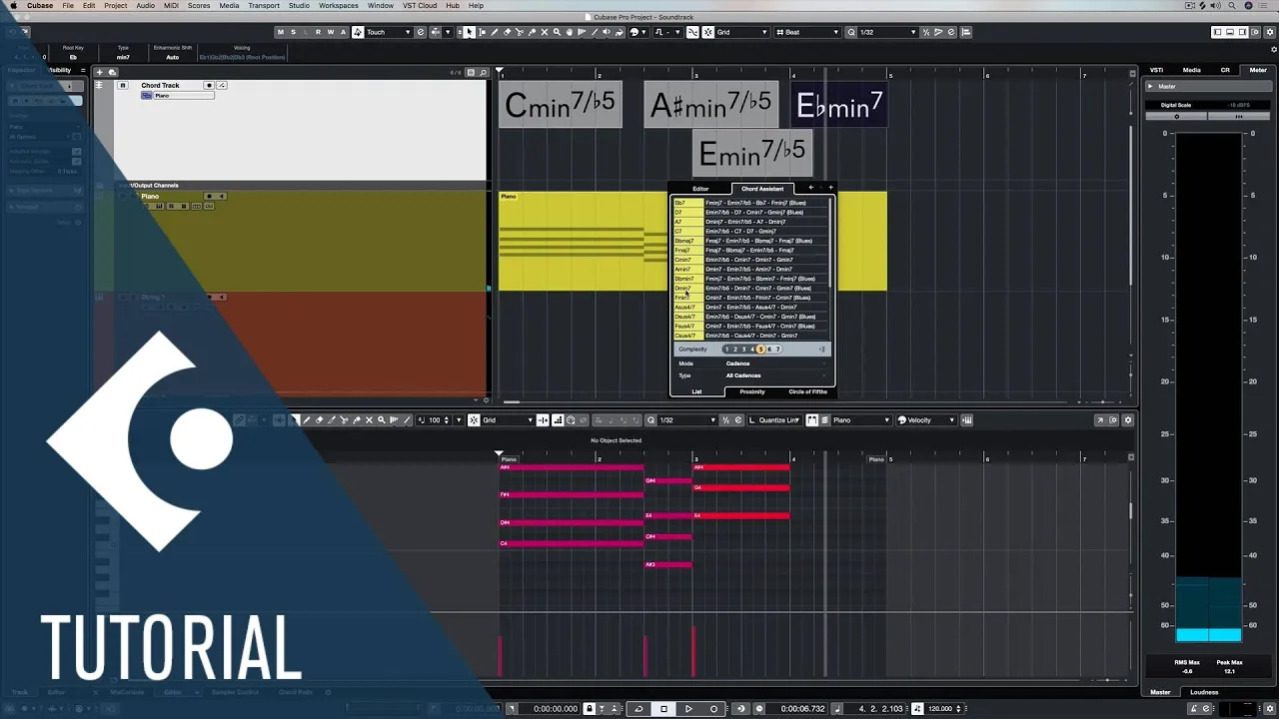Click the Record button in transport
Viewport: 1279px width, 719px height.
(x=713, y=709)
